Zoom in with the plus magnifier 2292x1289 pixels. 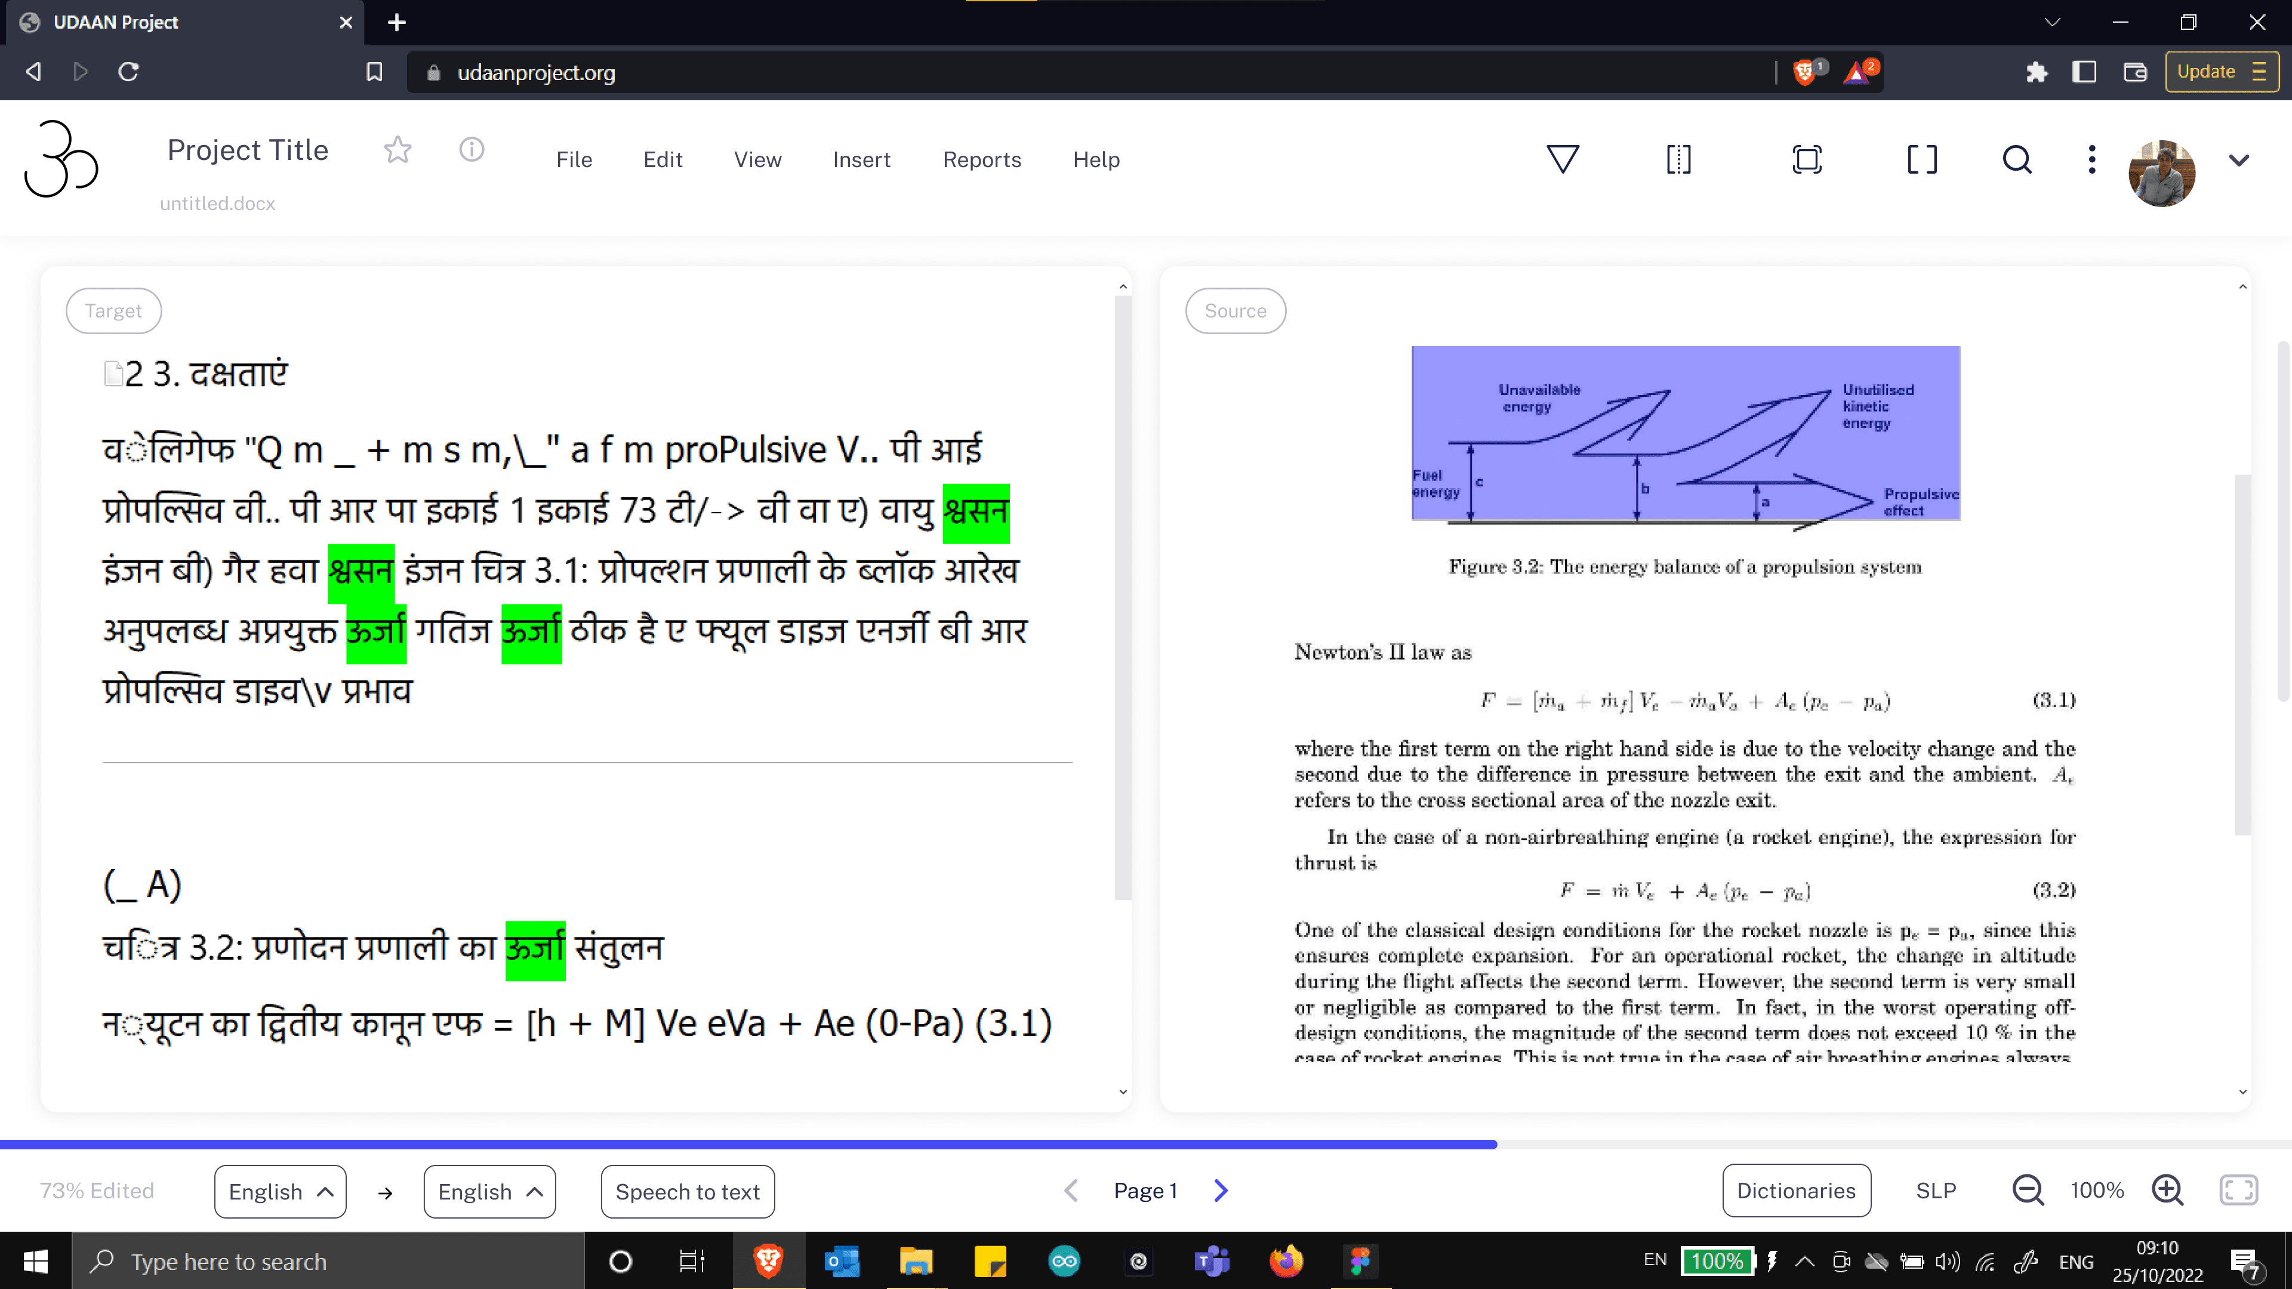[x=2167, y=1191]
